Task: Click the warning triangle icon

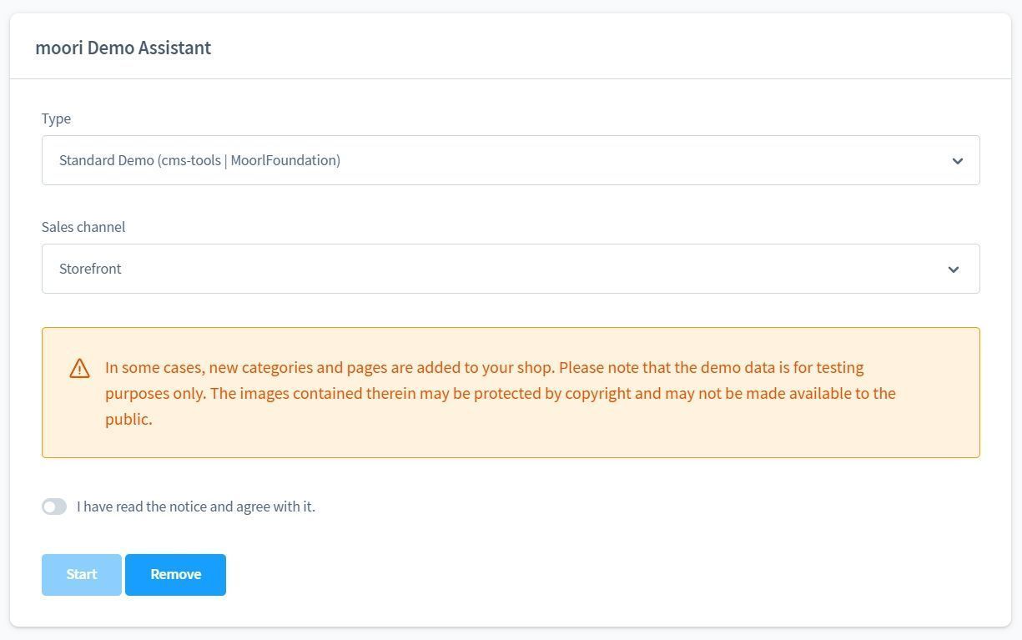Action: [79, 369]
